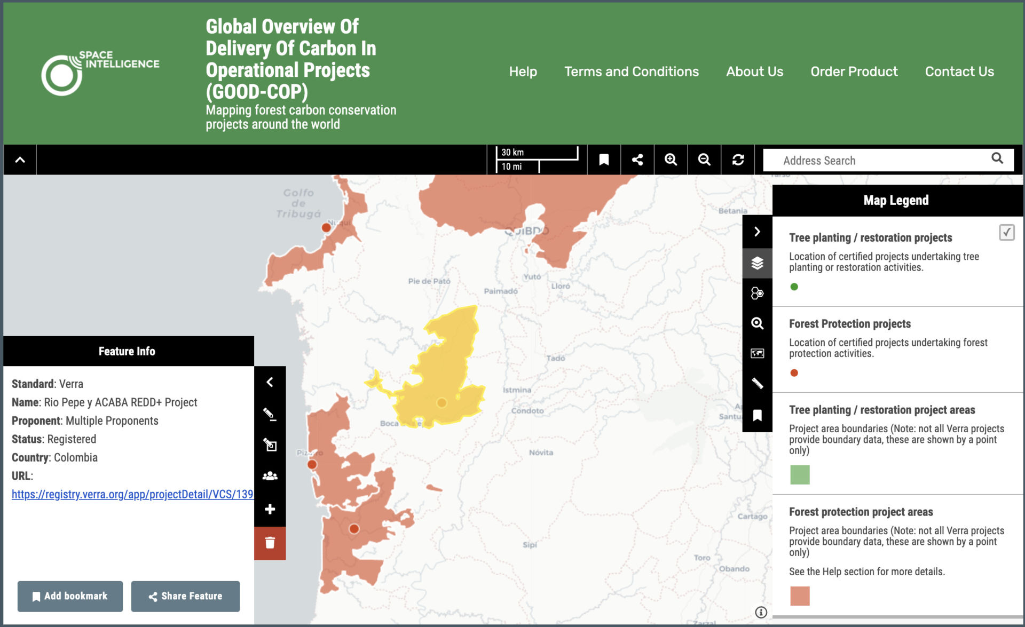Viewport: 1025px width, 627px height.
Task: Click 'Forest protection project areas' legend title
Action: coord(861,512)
